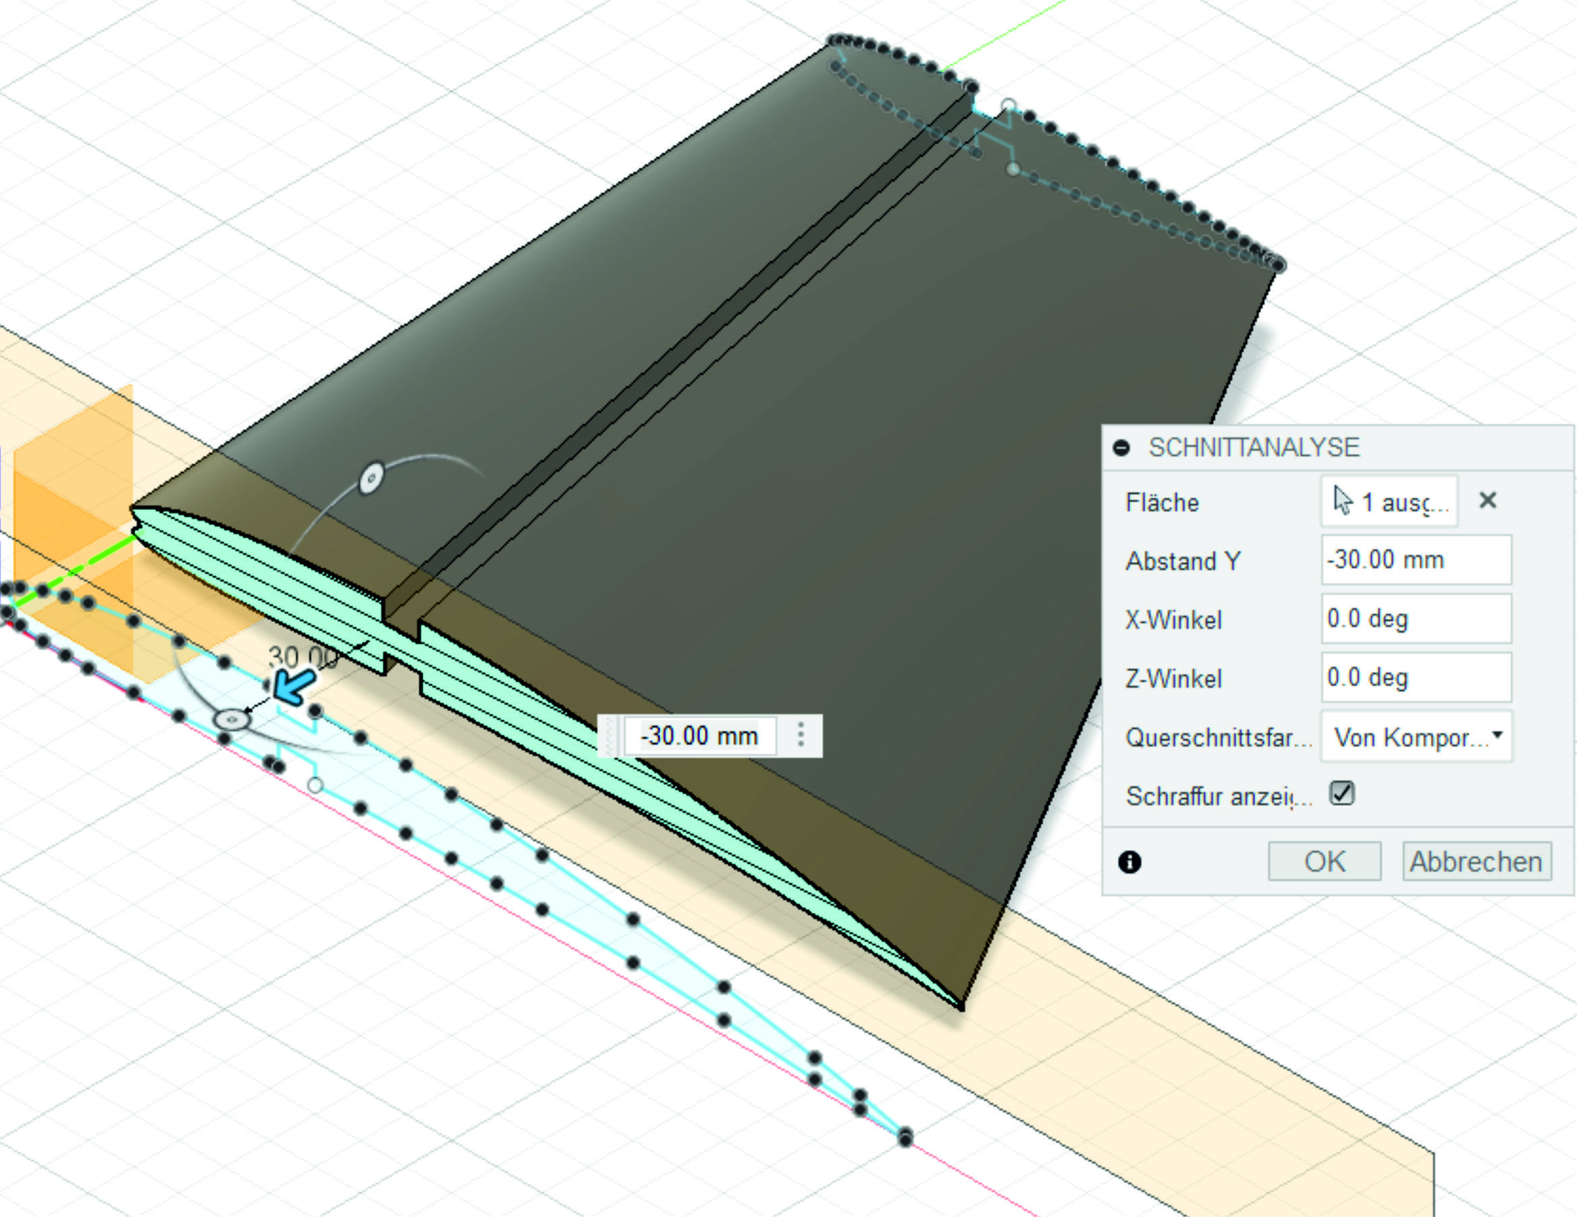Click the Fläche selection cursor button
Image resolution: width=1577 pixels, height=1217 pixels.
tap(1388, 501)
